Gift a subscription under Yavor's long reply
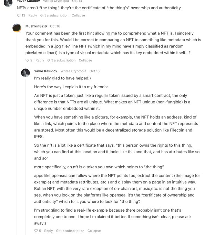Screen dimensions: 215x235 [70, 231]
